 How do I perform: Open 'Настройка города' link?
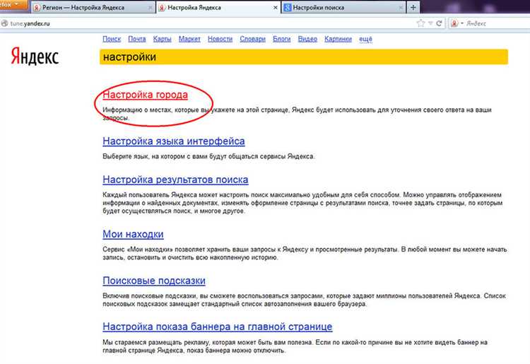[145, 95]
